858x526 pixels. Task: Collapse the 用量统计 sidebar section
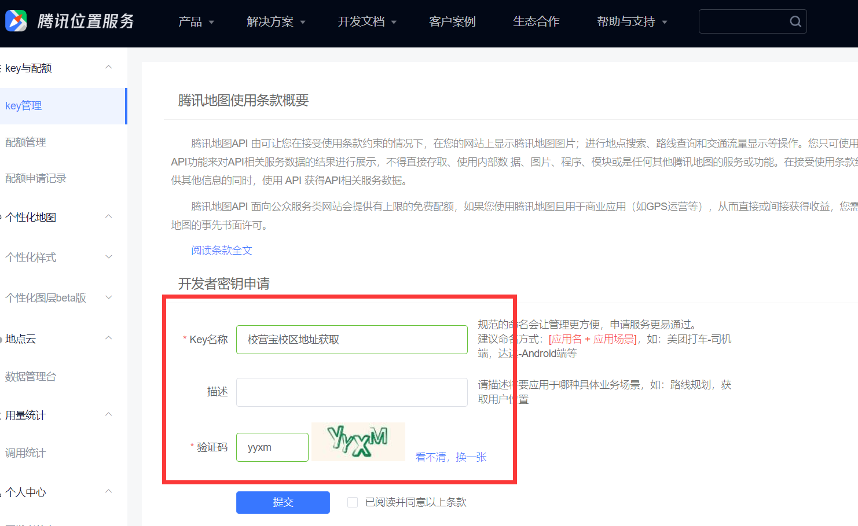[108, 415]
